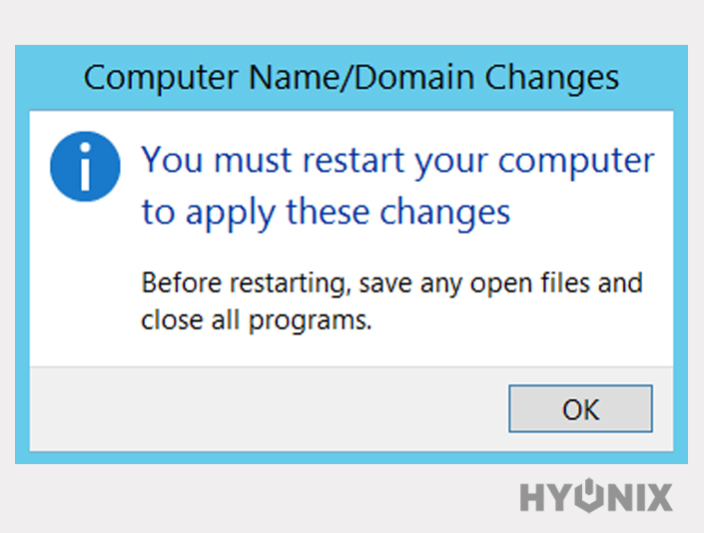This screenshot has height=533, width=704.
Task: Click the letters 'HY' of the HYONIX logo
Action: [547, 497]
